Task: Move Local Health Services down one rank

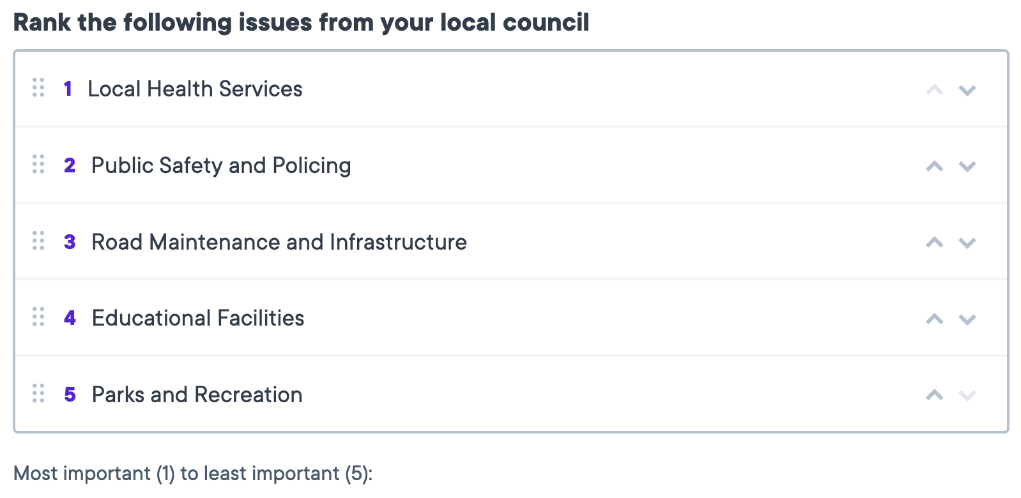Action: (x=967, y=90)
